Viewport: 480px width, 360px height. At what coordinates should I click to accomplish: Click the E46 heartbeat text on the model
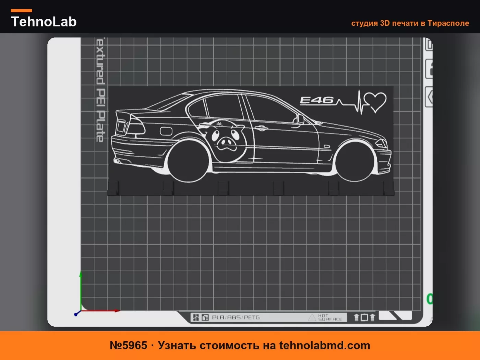[343, 102]
